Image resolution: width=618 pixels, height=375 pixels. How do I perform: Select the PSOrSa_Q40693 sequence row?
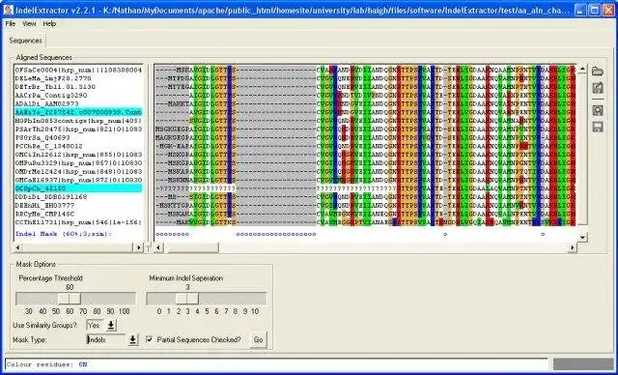(78, 137)
